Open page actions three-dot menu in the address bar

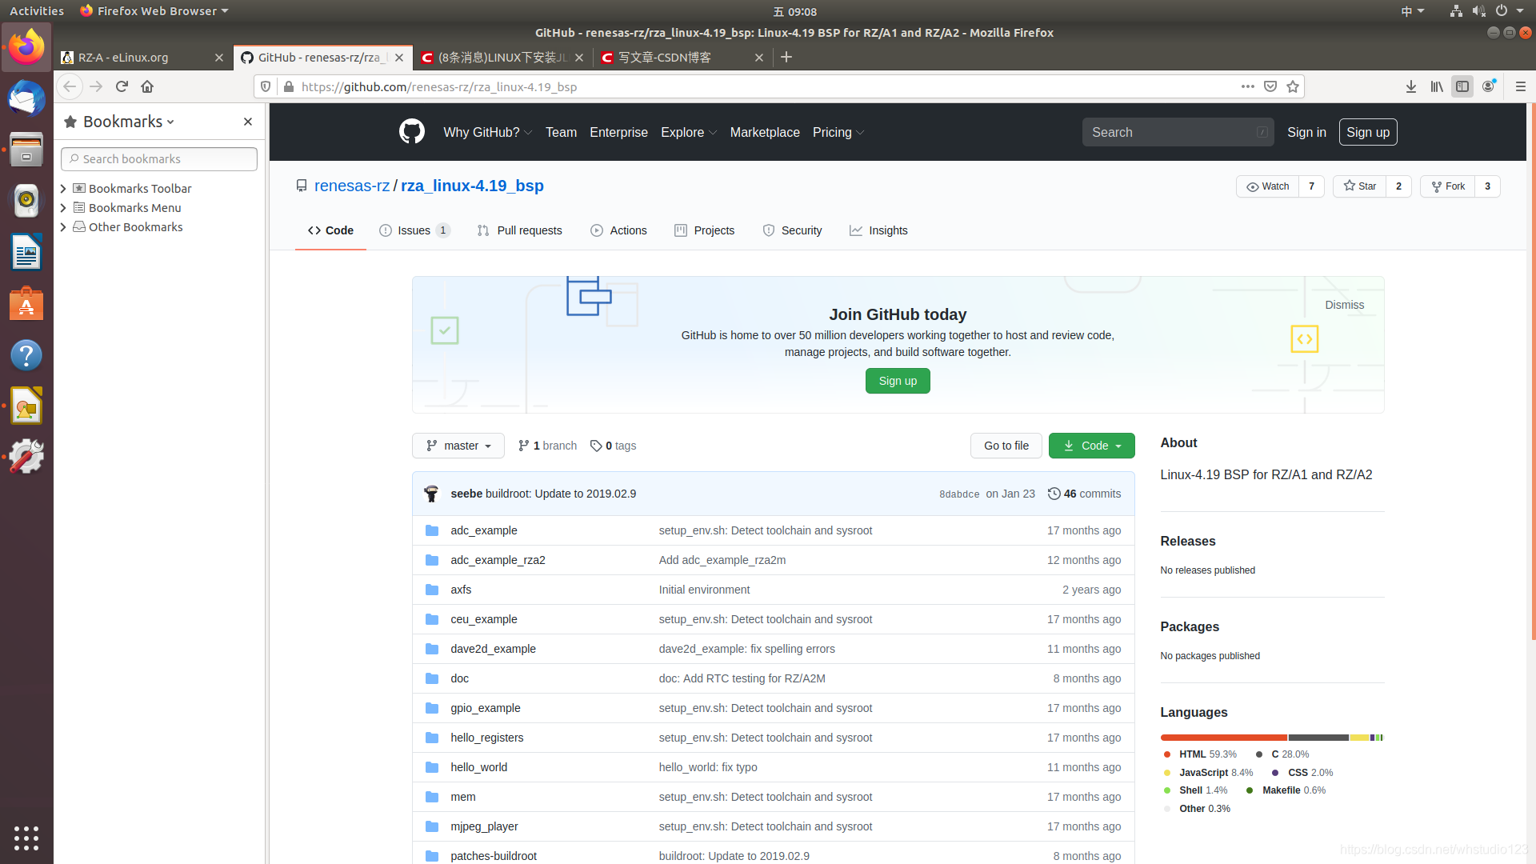[x=1248, y=86]
